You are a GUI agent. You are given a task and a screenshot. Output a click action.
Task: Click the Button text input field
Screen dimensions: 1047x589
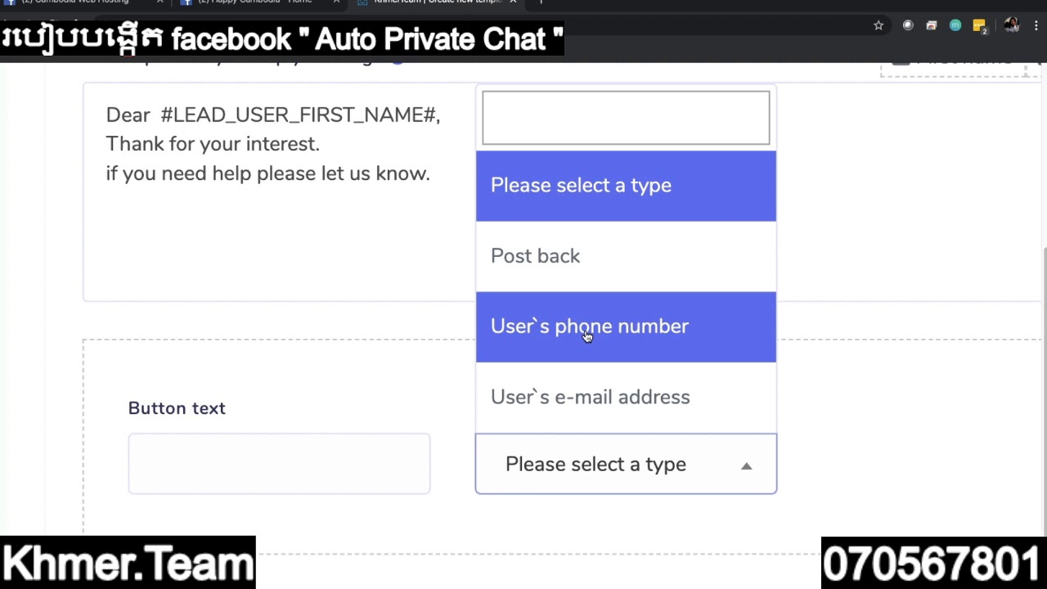point(279,464)
